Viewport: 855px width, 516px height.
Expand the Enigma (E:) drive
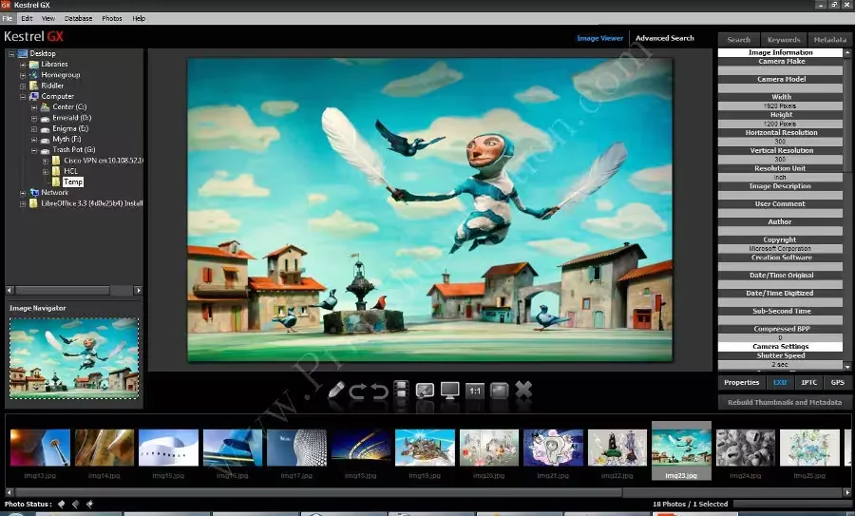pos(34,128)
